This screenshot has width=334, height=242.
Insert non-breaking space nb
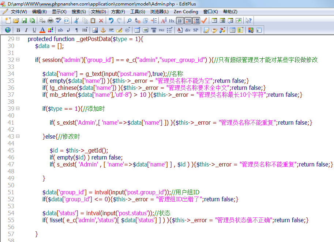click(60, 30)
